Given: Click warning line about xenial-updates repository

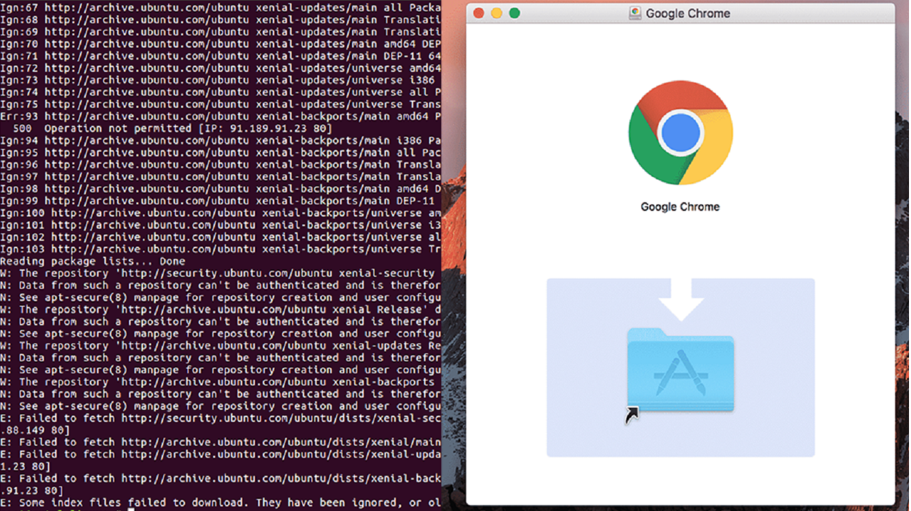Looking at the screenshot, I should point(220,345).
